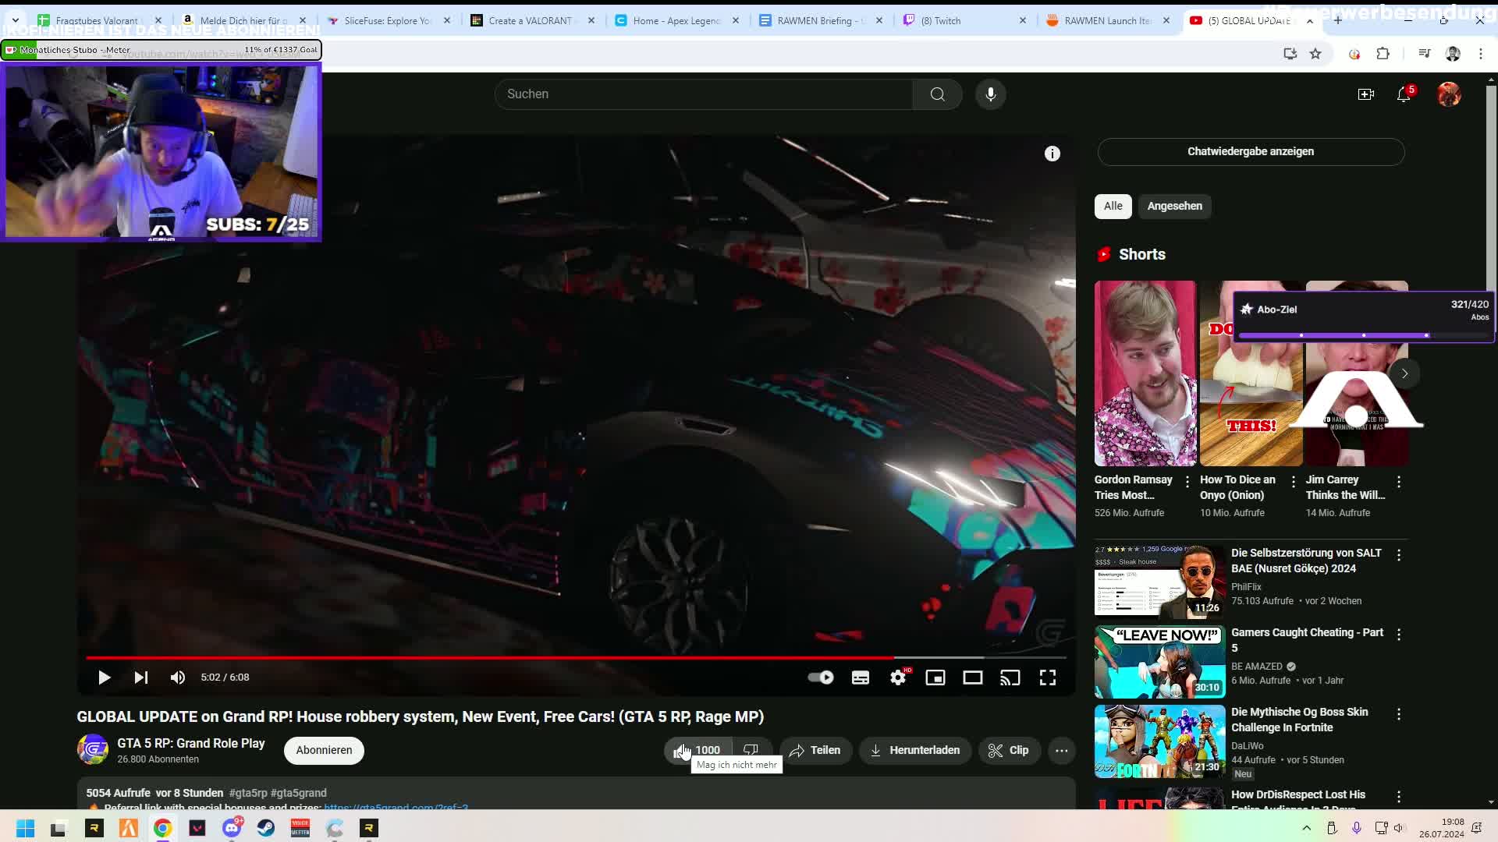1498x842 pixels.
Task: Click the #gta5grand hashtag
Action: (x=299, y=793)
